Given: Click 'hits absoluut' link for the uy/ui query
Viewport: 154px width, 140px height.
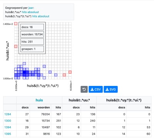Looking at the screenshot, I should pos(41,16).
